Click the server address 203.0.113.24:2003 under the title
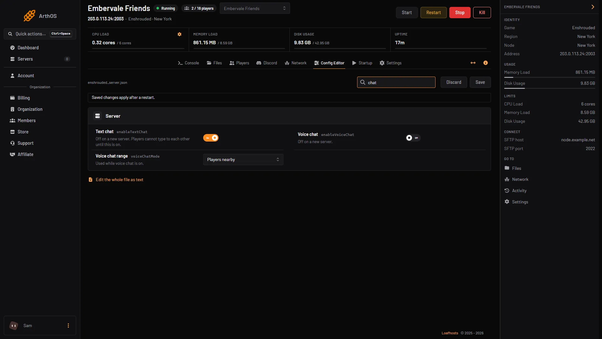602x339 pixels. point(106,19)
